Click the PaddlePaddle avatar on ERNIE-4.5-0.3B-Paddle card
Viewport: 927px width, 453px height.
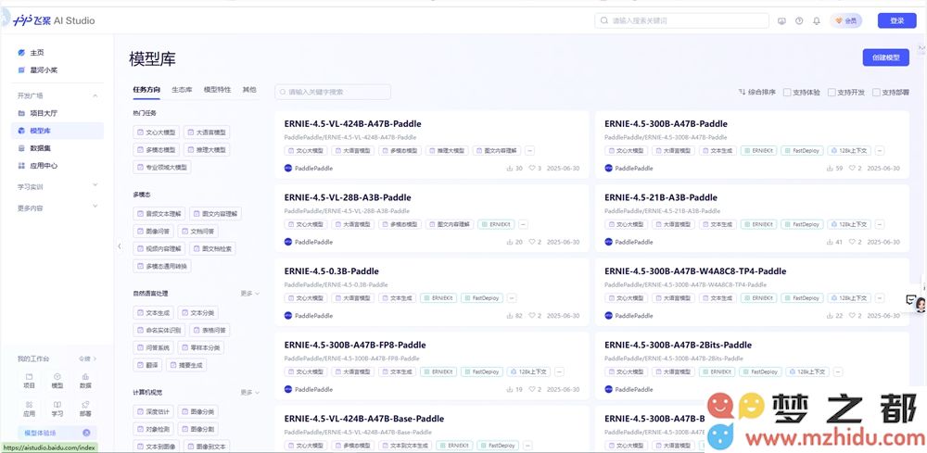(288, 315)
